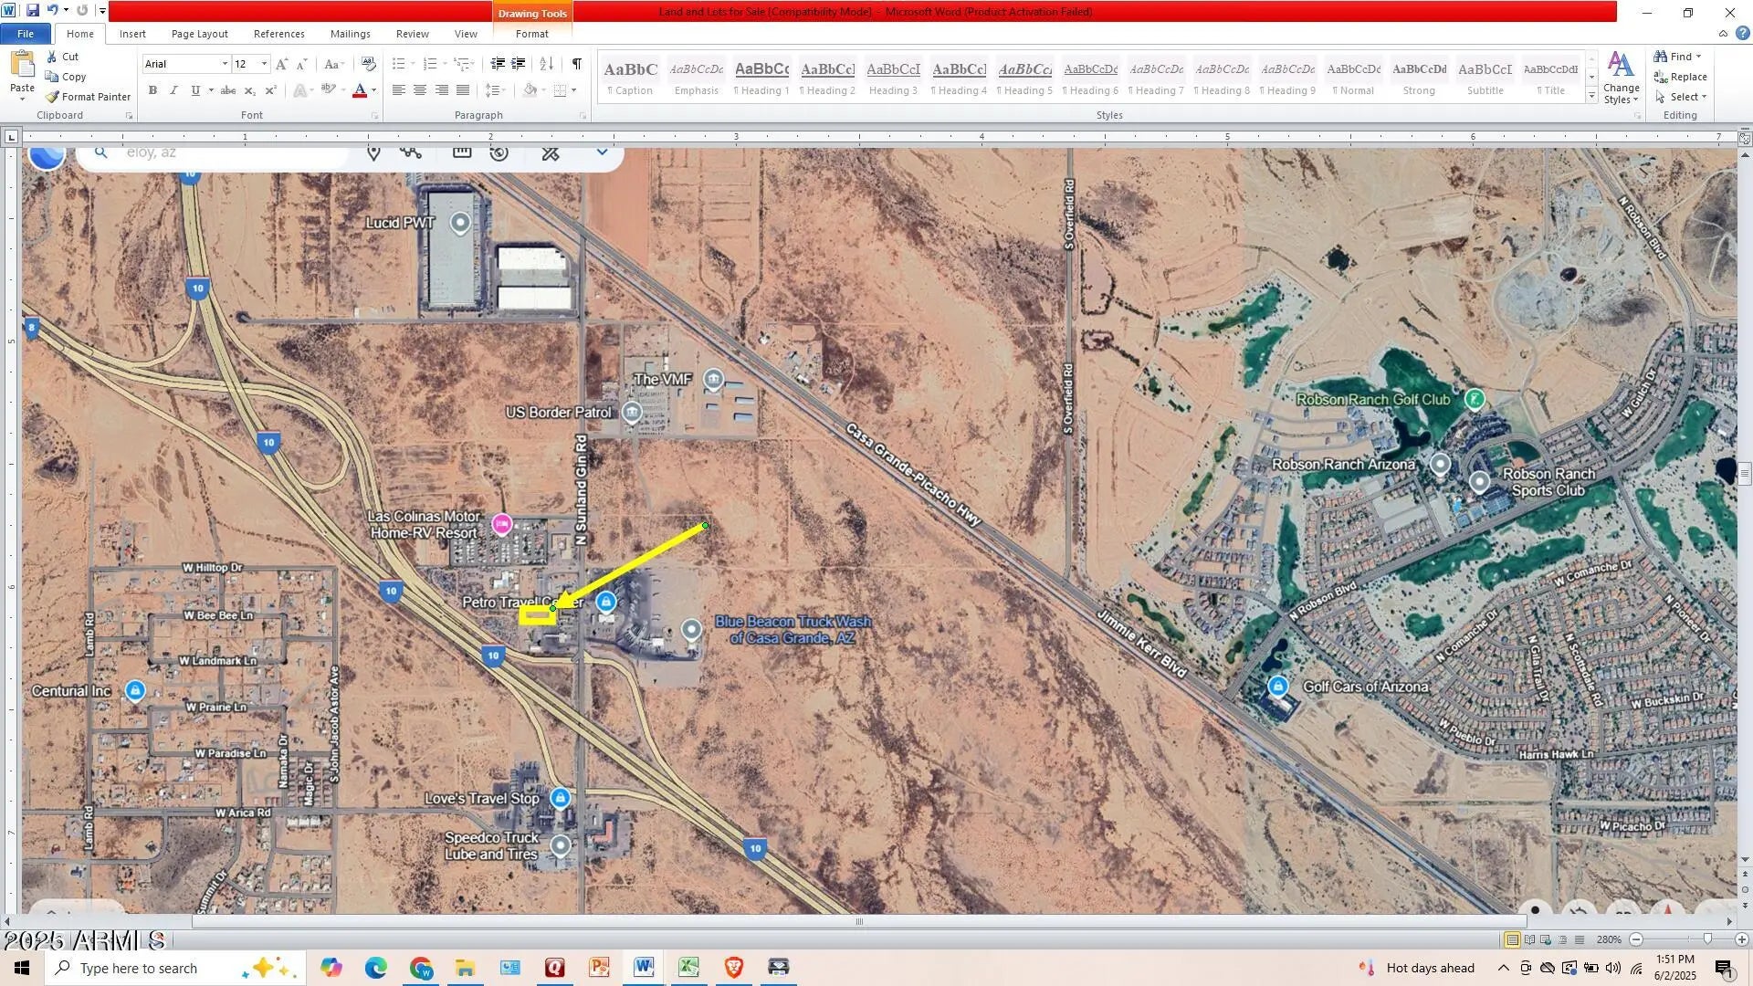The width and height of the screenshot is (1753, 986).
Task: Expand the Styles gallery More arrow
Action: pos(1591,97)
